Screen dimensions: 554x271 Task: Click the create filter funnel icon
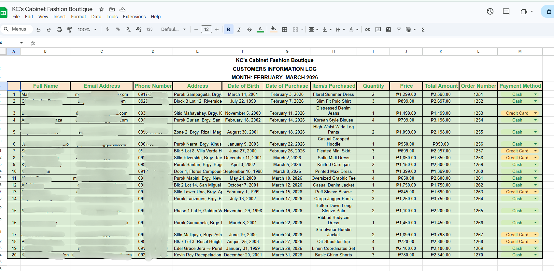399,30
